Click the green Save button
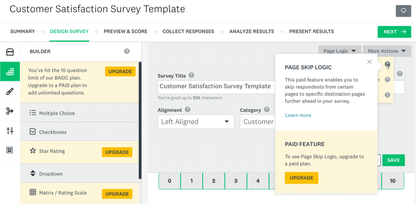 [394, 160]
